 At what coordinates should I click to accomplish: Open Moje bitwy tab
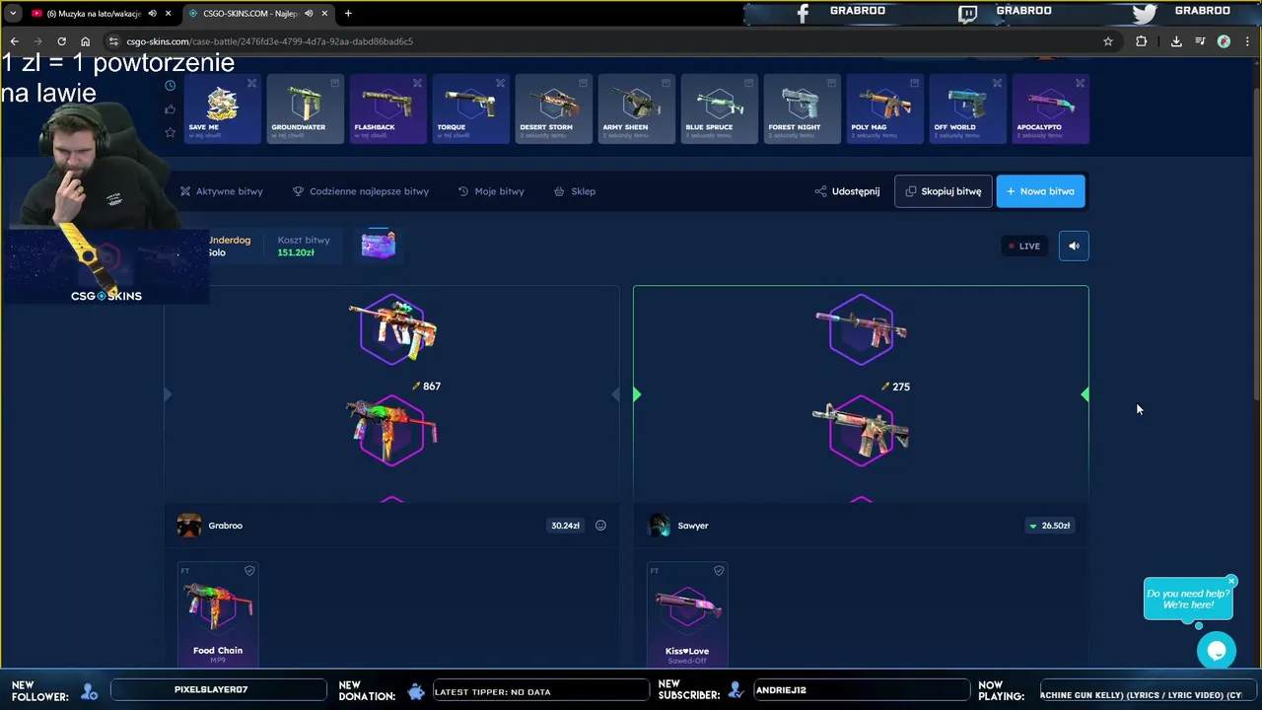click(491, 191)
